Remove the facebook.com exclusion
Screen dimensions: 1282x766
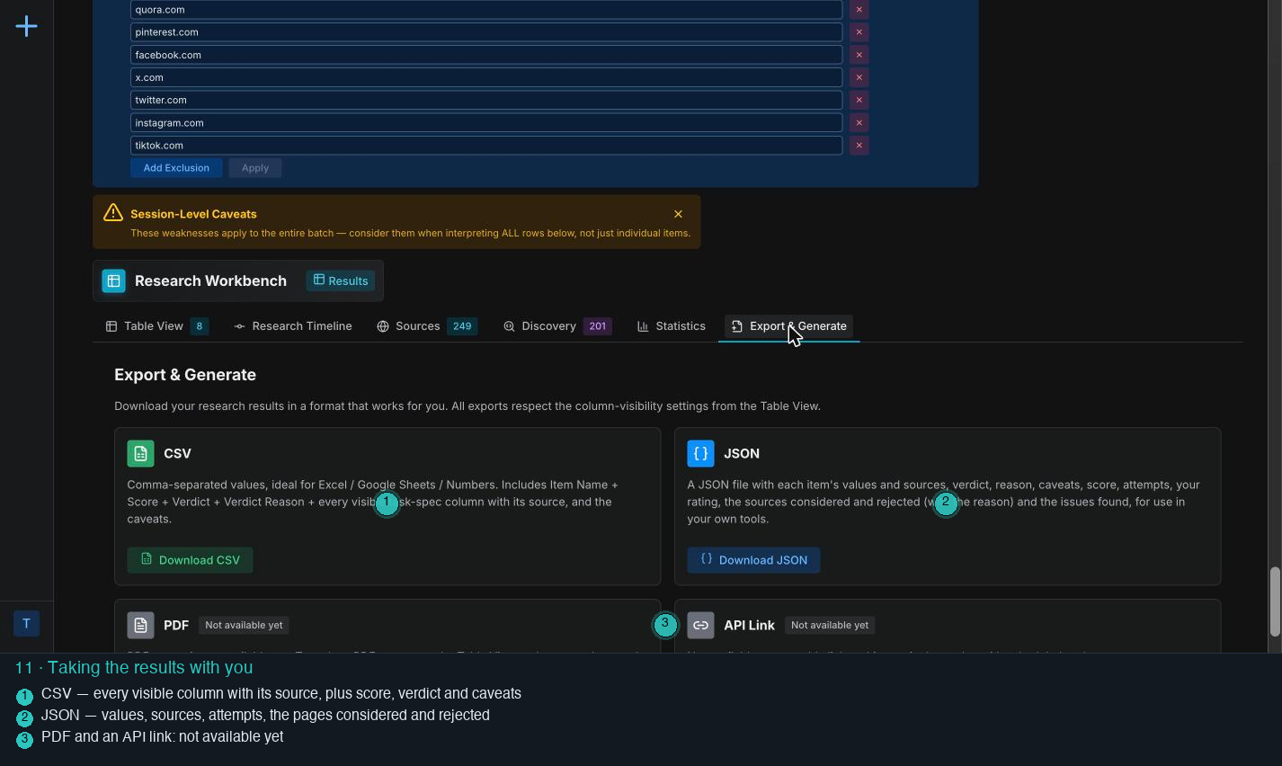[859, 55]
